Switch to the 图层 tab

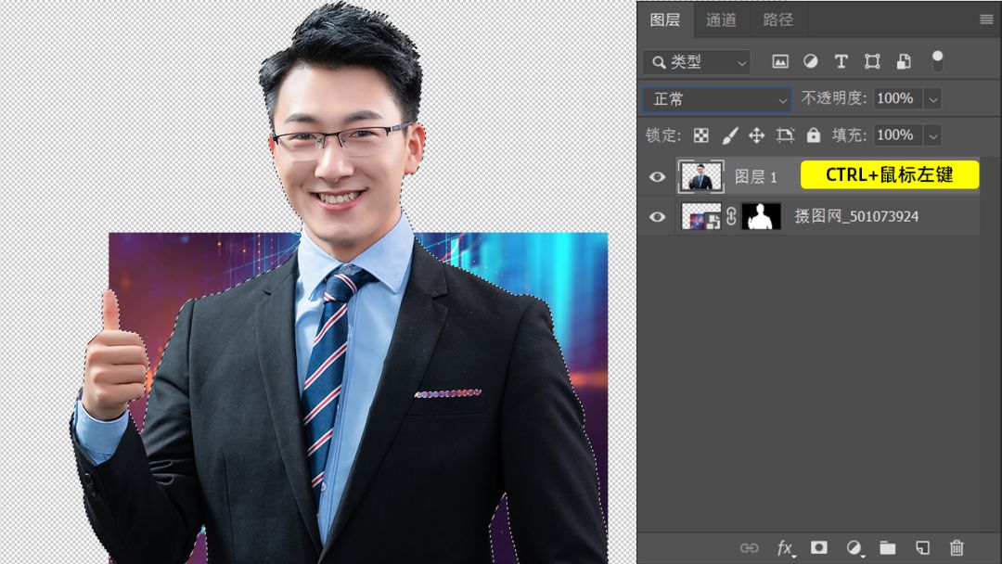coord(665,19)
